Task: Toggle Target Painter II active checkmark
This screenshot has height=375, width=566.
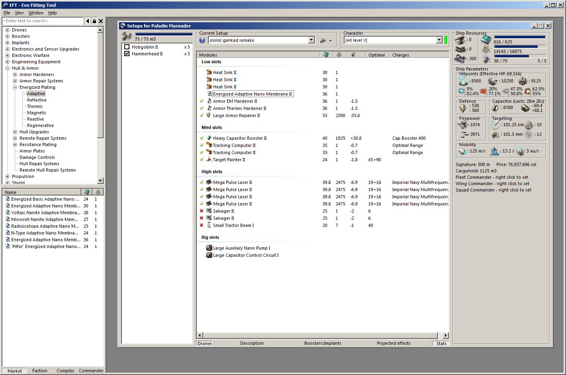Action: [x=202, y=160]
